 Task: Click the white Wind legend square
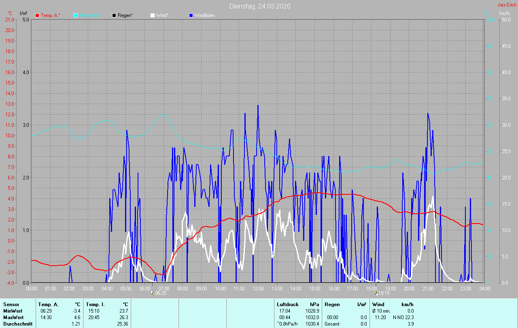tap(153, 15)
